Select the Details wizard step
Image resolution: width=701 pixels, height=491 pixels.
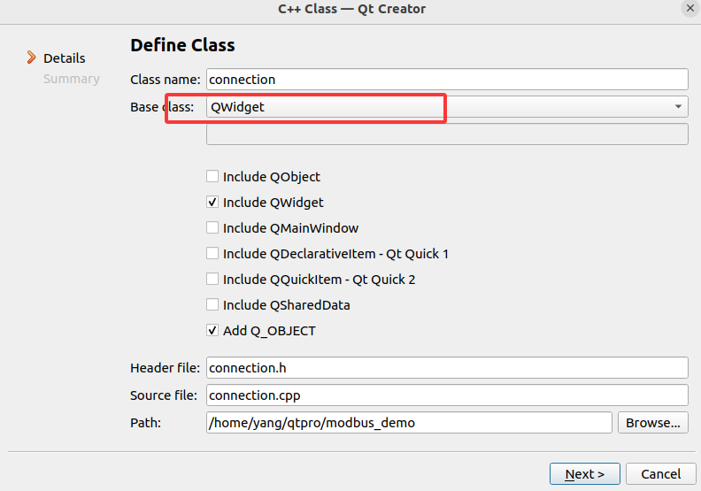(x=65, y=58)
